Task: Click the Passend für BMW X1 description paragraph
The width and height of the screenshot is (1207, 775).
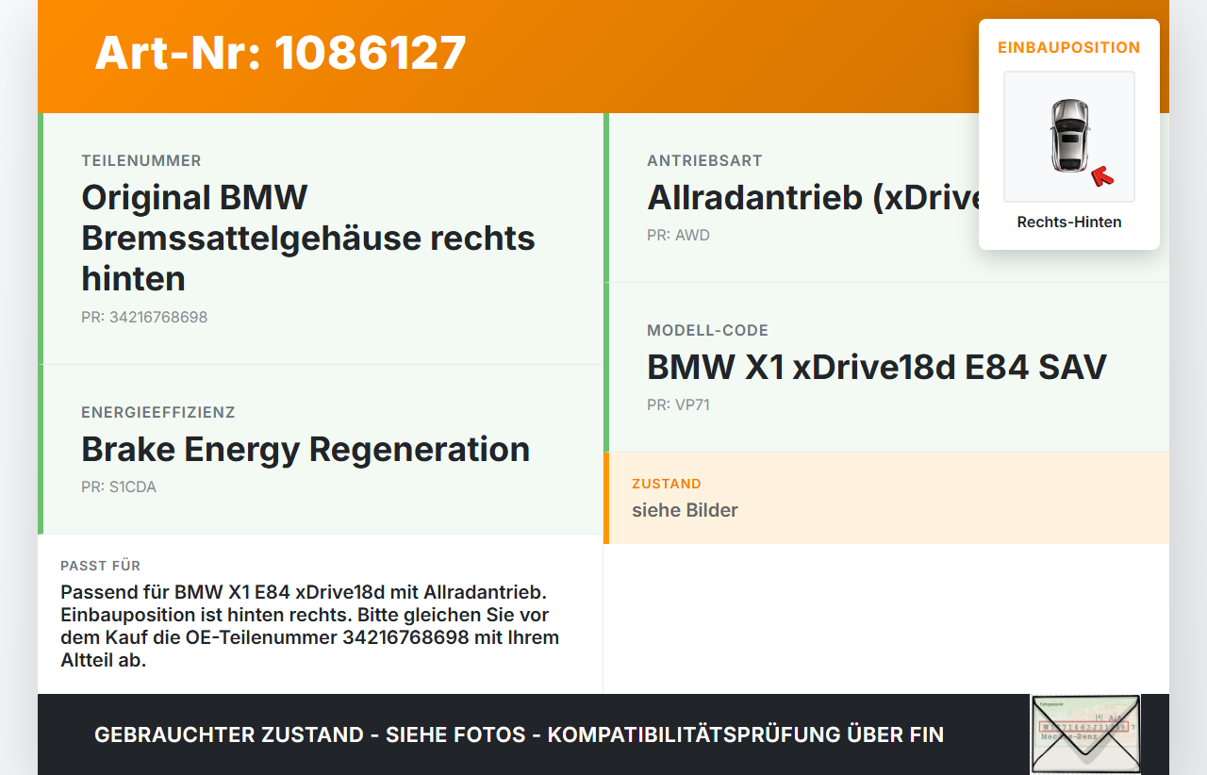Action: (310, 626)
